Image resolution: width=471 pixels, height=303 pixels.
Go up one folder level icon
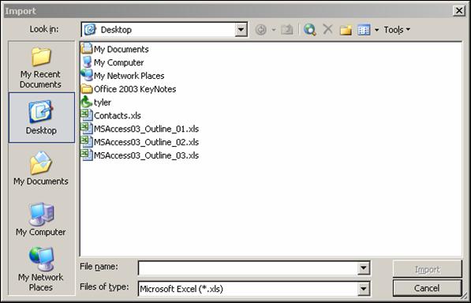click(x=287, y=29)
